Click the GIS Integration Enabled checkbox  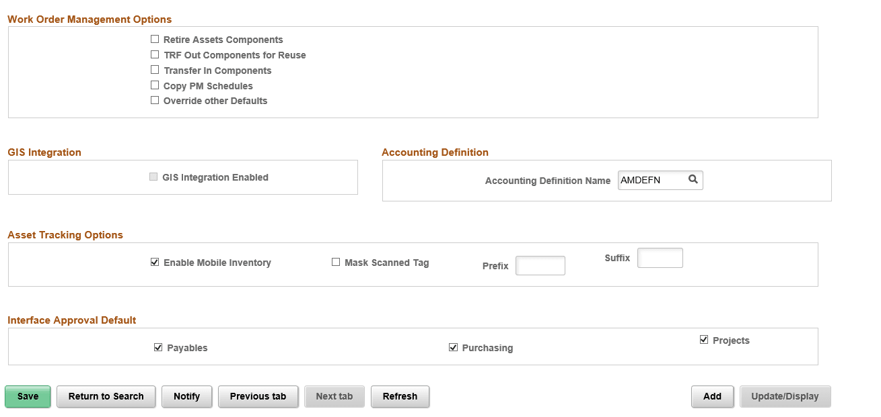tap(153, 177)
